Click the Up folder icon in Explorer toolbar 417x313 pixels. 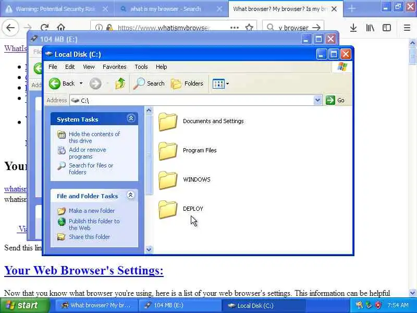[x=120, y=83]
